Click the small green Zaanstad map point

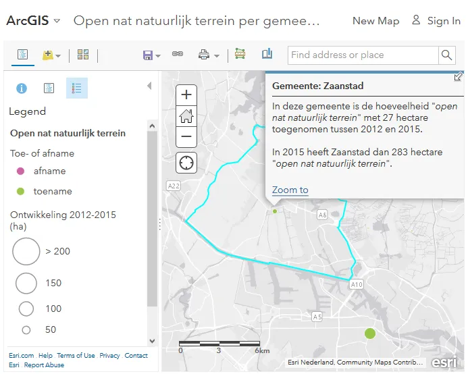click(x=275, y=211)
